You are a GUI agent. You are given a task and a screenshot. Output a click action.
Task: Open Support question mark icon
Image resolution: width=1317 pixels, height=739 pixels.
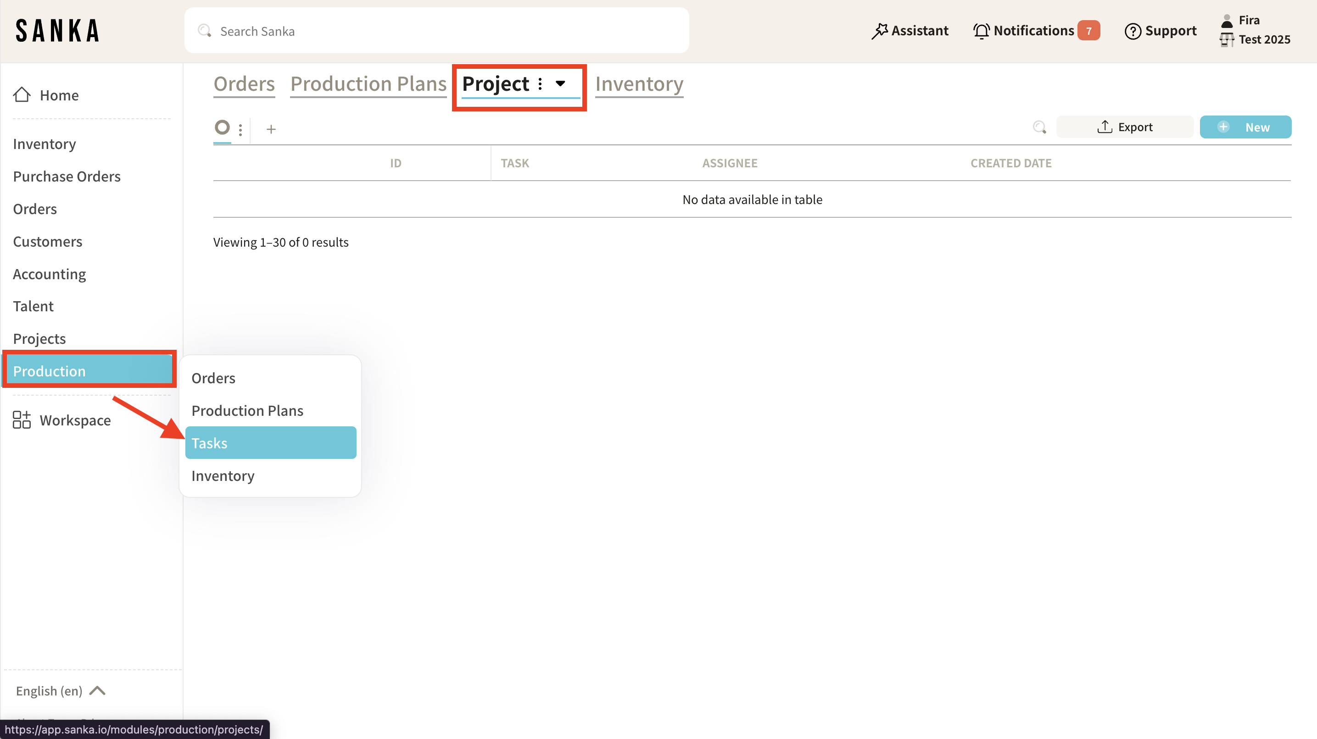(x=1133, y=31)
